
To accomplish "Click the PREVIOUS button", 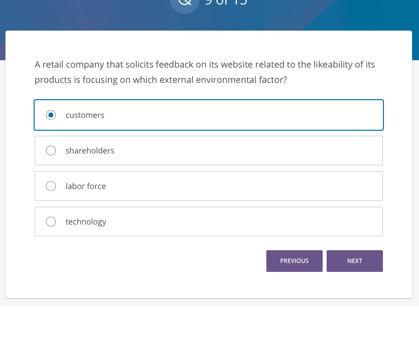I will coord(294,261).
